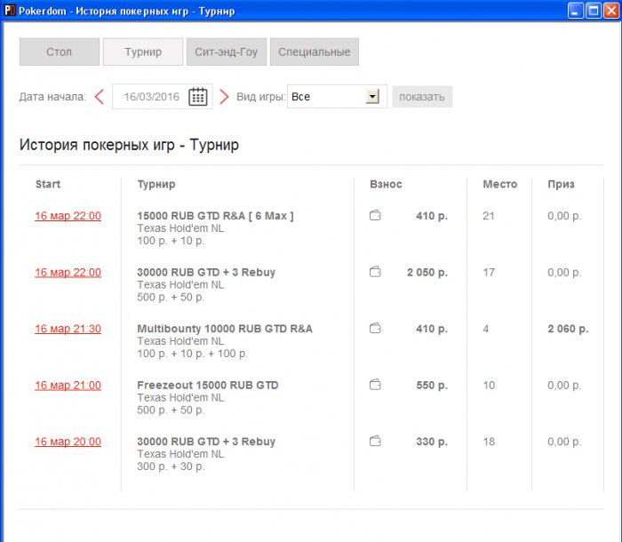The width and height of the screenshot is (622, 542).
Task: Open the calendar date picker icon
Action: [x=198, y=97]
